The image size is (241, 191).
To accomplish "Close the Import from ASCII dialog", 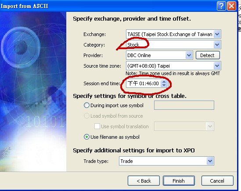I will point(231,6).
